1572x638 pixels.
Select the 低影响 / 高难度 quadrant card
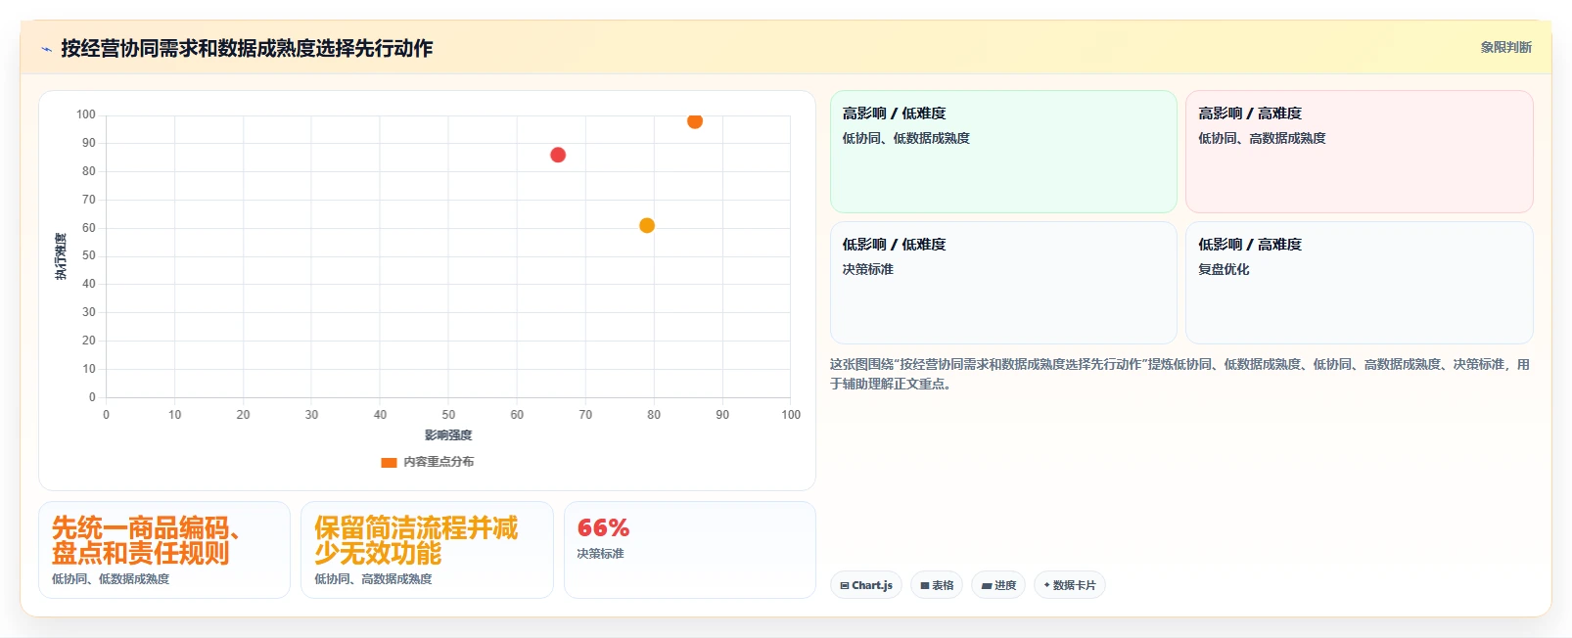coord(1359,283)
